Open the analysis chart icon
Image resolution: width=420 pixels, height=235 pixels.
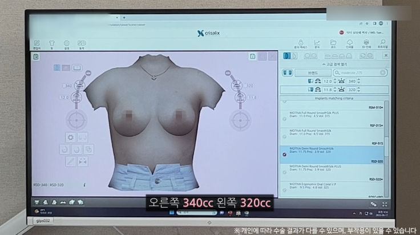tap(317, 44)
